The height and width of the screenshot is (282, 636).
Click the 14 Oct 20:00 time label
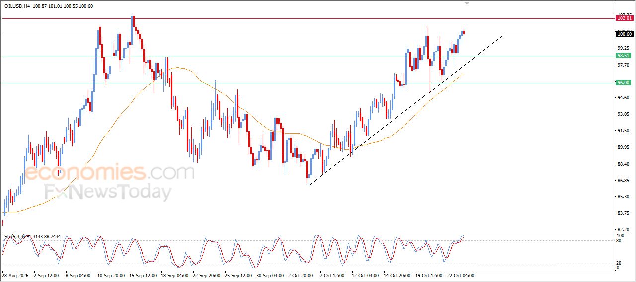(x=397, y=275)
